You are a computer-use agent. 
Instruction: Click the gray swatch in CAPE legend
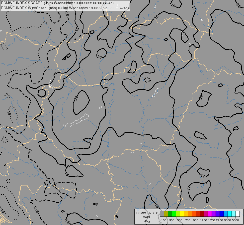tap(162, 214)
